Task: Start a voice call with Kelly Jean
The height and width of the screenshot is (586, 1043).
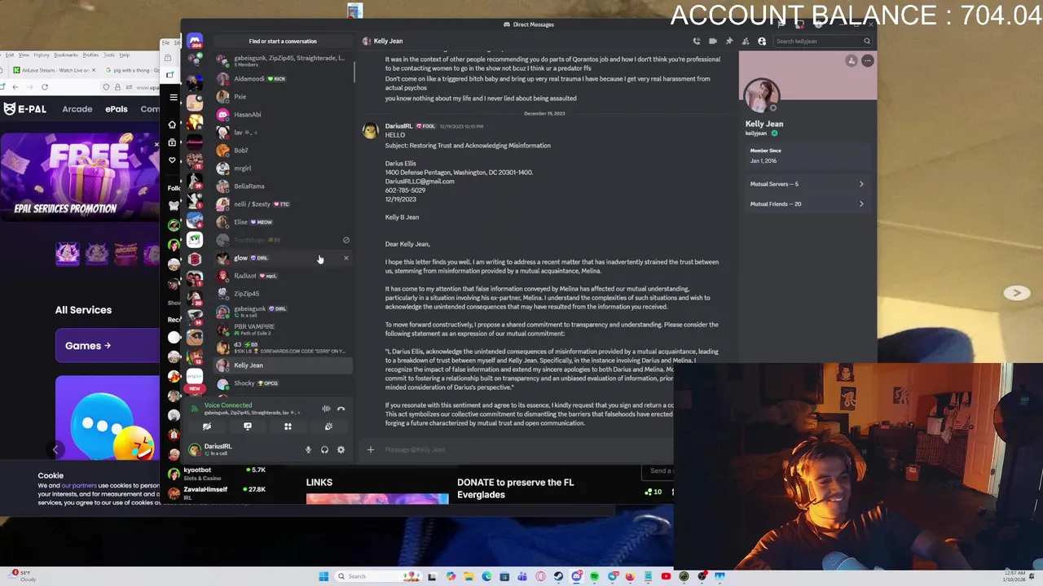Action: click(x=697, y=41)
